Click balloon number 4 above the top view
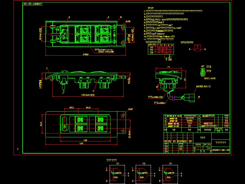Viewport: 245px width, 184px height. (108, 17)
